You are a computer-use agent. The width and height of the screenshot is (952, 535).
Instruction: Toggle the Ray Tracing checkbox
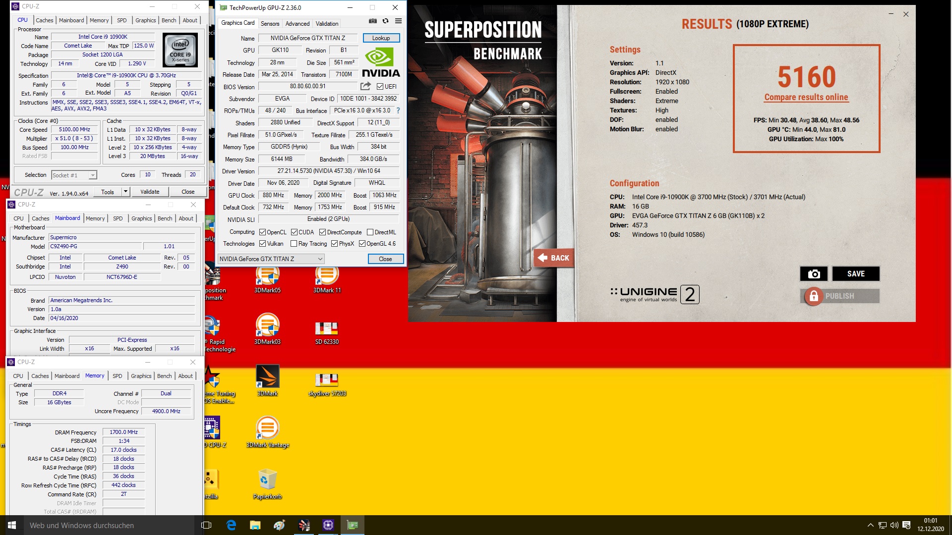point(294,244)
